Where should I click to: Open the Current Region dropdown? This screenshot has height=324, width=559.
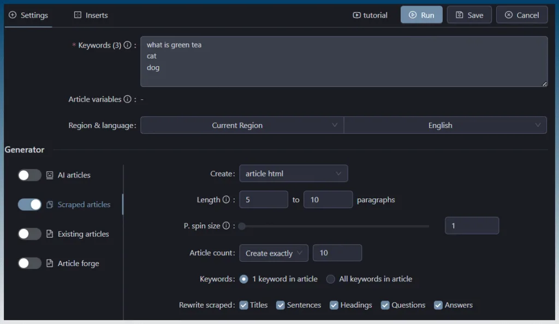pos(242,125)
